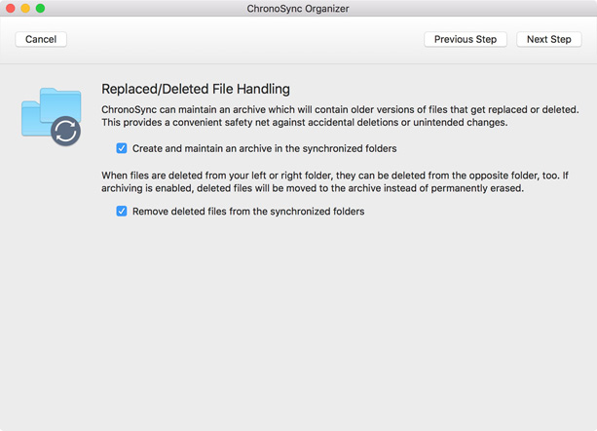Click the back folder in the icon
Screen dimensions: 597x431
coord(61,102)
